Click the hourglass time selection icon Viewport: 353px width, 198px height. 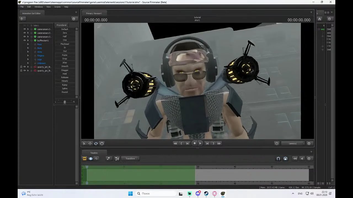click(117, 159)
